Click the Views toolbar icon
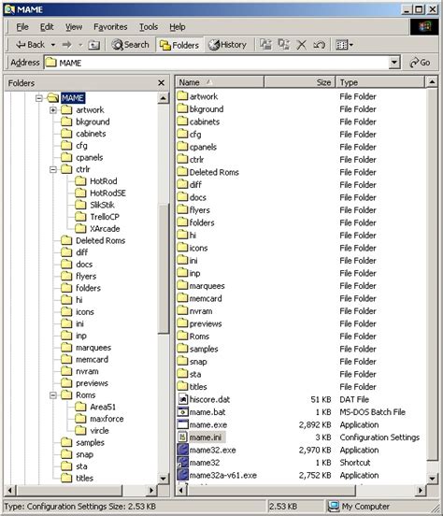Screen dimensions: 443x516 click(341, 45)
